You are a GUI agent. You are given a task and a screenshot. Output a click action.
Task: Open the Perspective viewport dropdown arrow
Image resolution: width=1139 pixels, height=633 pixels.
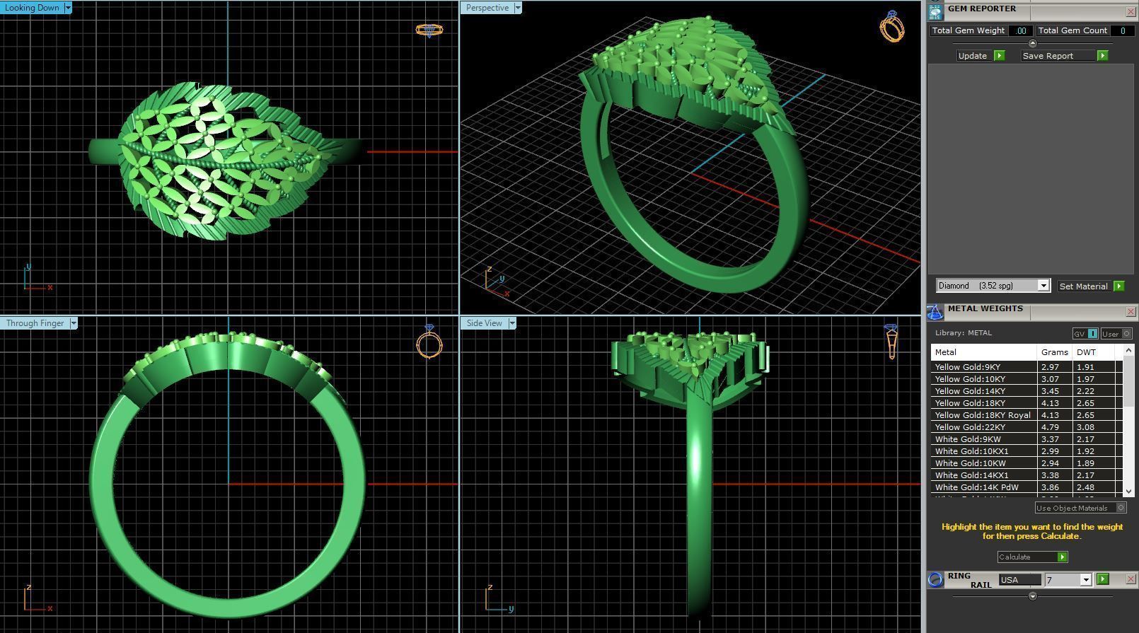pos(518,8)
